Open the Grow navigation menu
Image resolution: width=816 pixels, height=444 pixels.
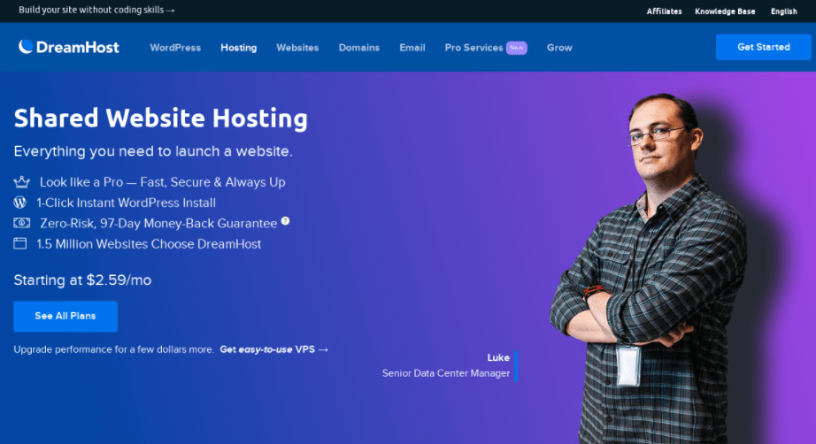(559, 47)
